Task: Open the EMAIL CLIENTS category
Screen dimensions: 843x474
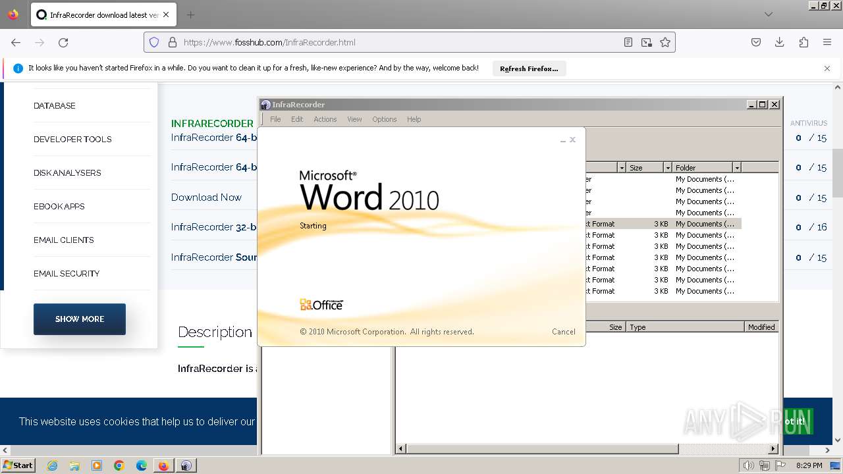Action: 64,240
